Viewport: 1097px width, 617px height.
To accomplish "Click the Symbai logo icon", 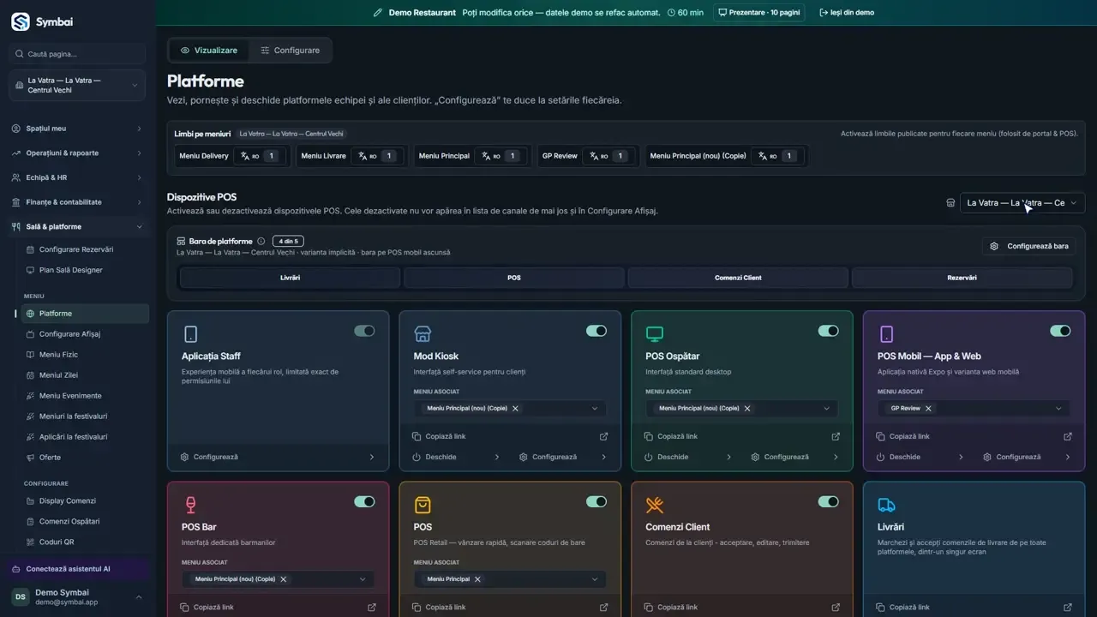I will coord(20,22).
